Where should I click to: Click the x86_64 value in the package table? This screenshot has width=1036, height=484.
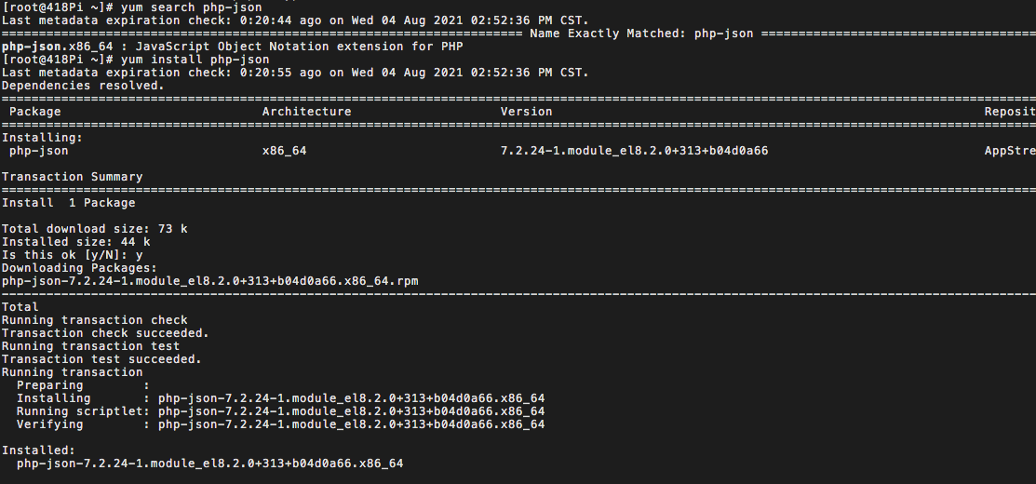pyautogui.click(x=284, y=151)
